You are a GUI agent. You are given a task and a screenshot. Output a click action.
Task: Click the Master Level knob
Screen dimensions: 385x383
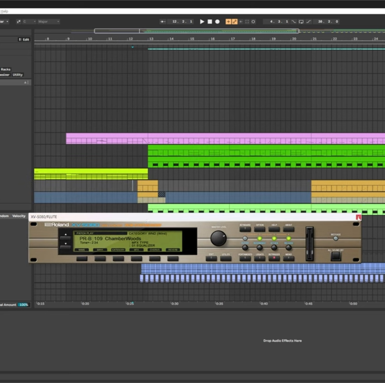click(x=218, y=238)
